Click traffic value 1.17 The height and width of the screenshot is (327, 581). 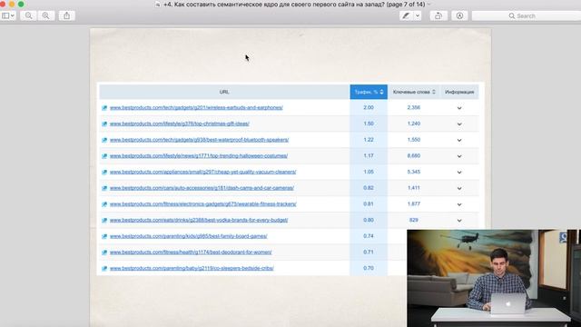(x=369, y=155)
